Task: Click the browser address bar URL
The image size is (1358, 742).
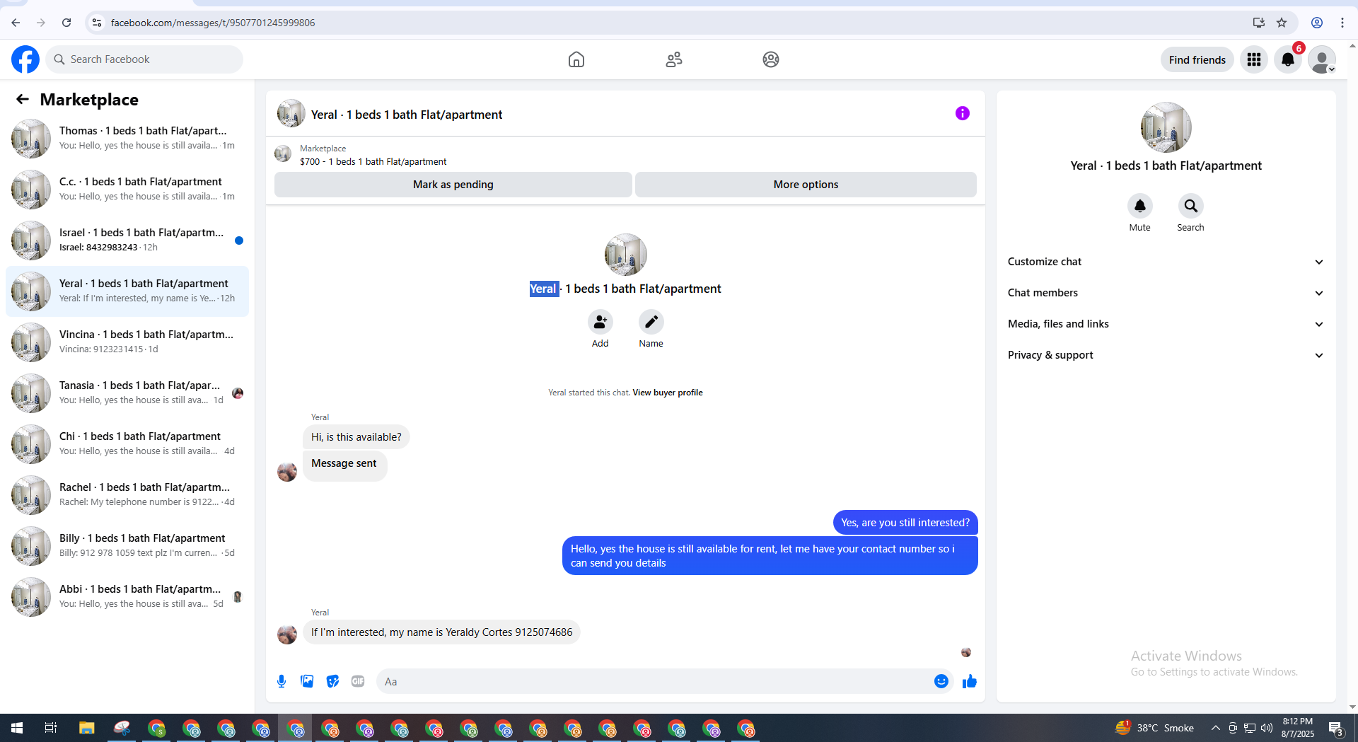Action: tap(213, 23)
